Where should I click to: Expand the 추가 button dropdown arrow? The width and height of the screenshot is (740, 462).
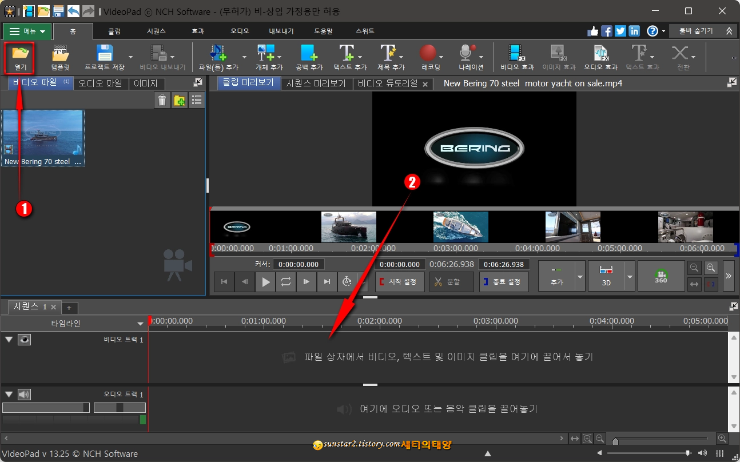580,276
